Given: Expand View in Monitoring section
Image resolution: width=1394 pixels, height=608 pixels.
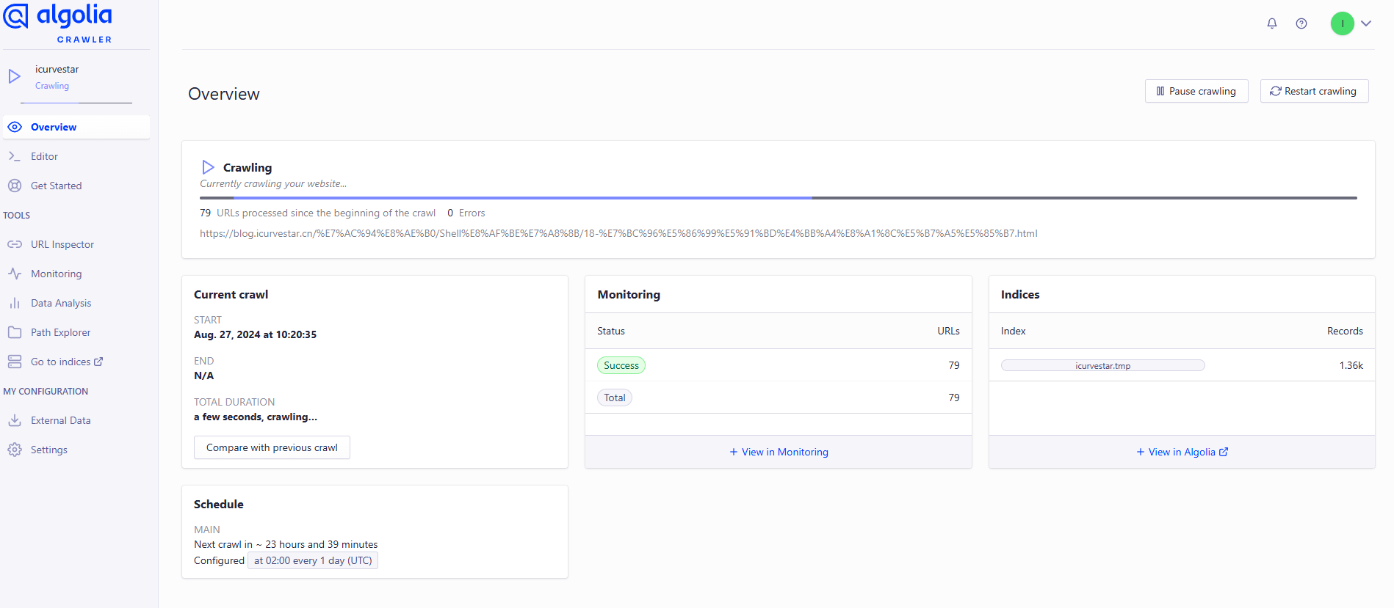Looking at the screenshot, I should pos(779,452).
